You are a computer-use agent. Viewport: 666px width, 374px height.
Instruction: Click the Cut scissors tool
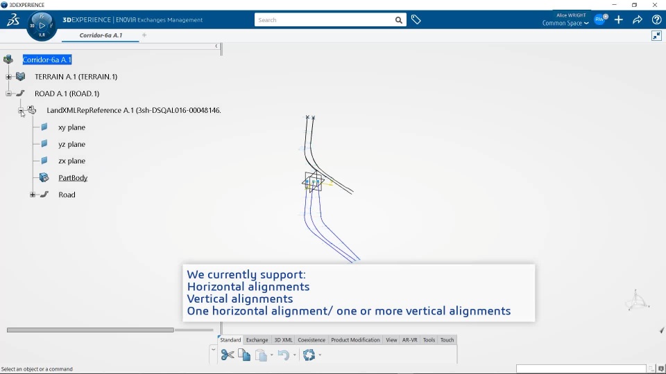pyautogui.click(x=228, y=355)
